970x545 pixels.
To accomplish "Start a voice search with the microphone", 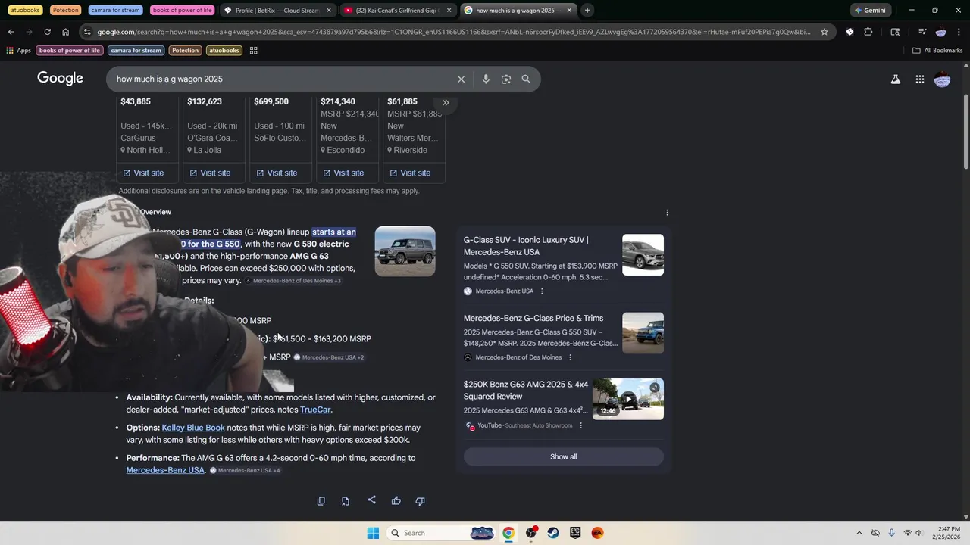I will (x=486, y=79).
